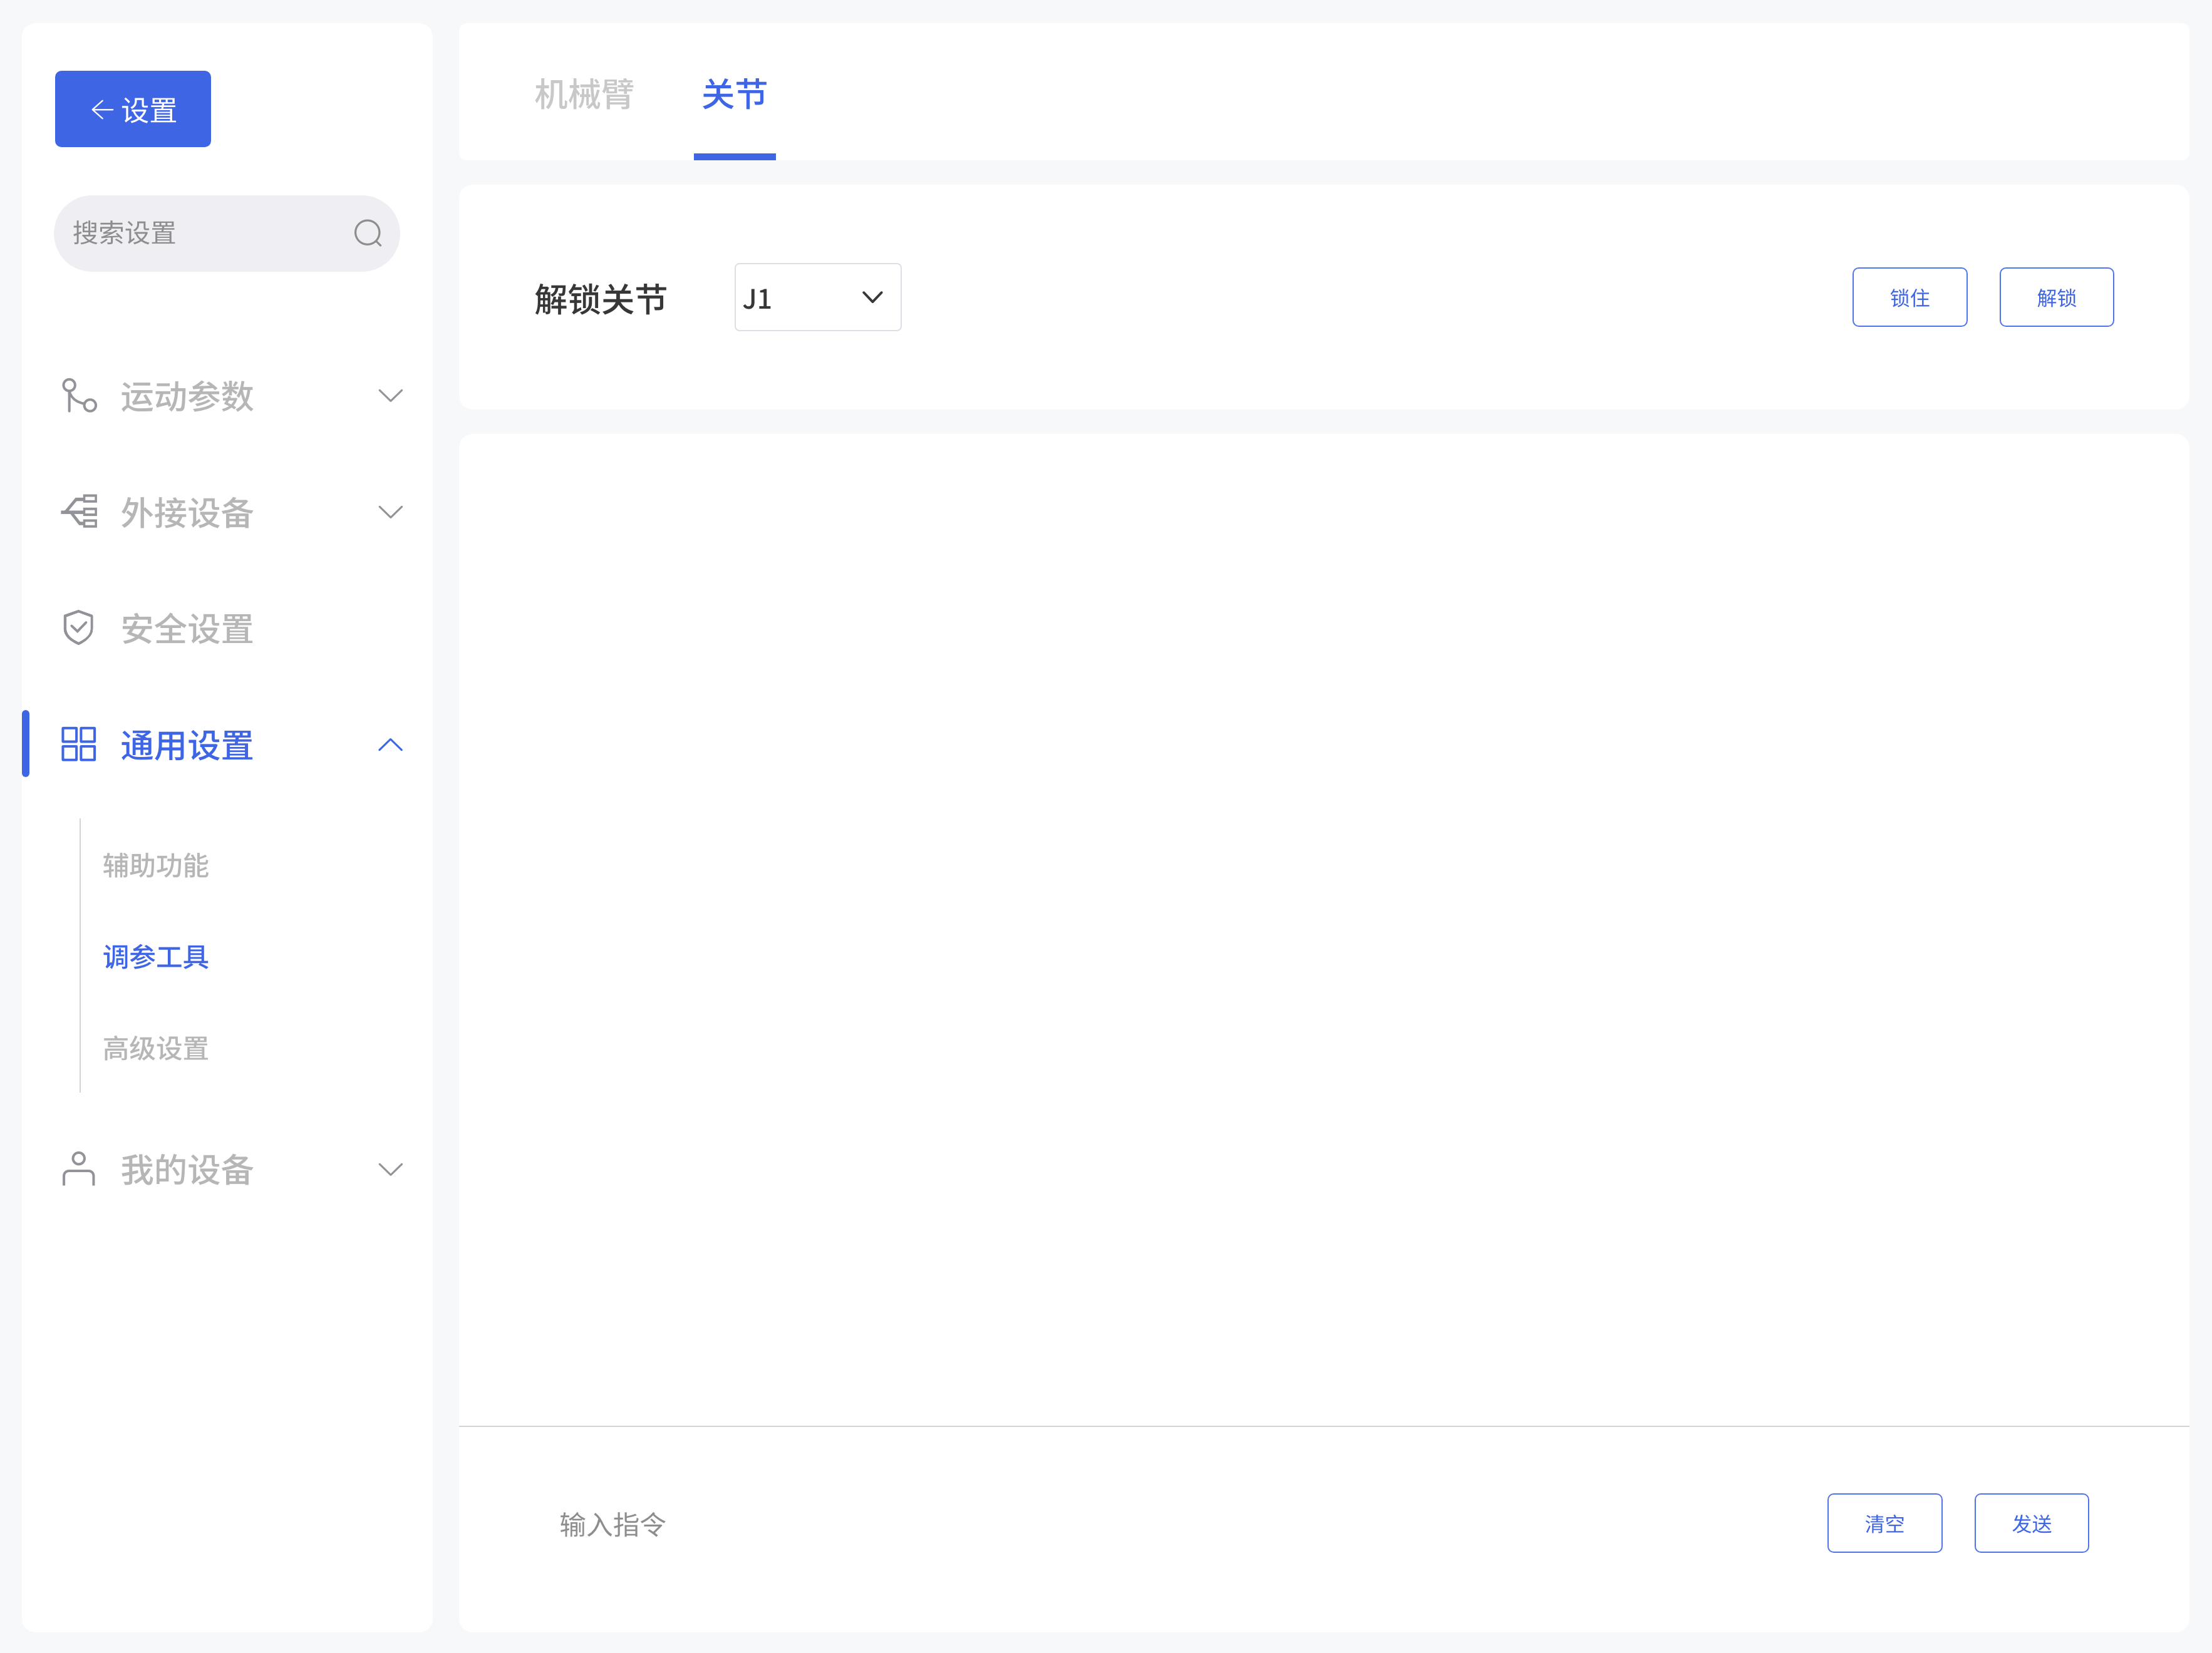This screenshot has width=2212, height=1653.
Task: Click the 锁住 lock button
Action: (x=1909, y=297)
